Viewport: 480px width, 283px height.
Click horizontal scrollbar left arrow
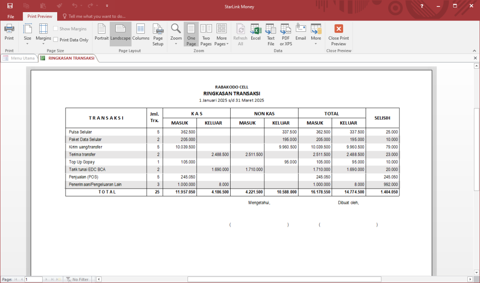[98, 279]
